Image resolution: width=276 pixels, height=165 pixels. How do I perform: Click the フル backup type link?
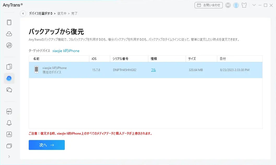pyautogui.click(x=154, y=70)
